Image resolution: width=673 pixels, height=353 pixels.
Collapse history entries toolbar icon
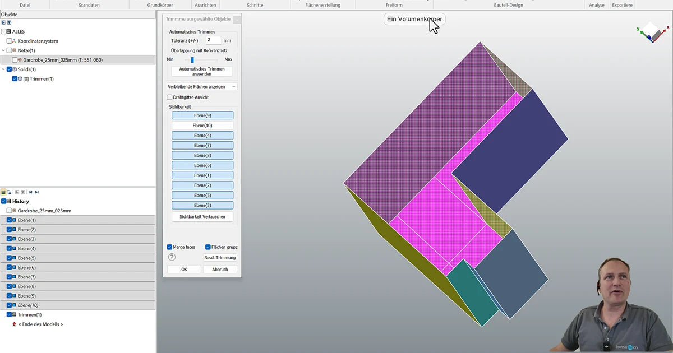point(22,192)
